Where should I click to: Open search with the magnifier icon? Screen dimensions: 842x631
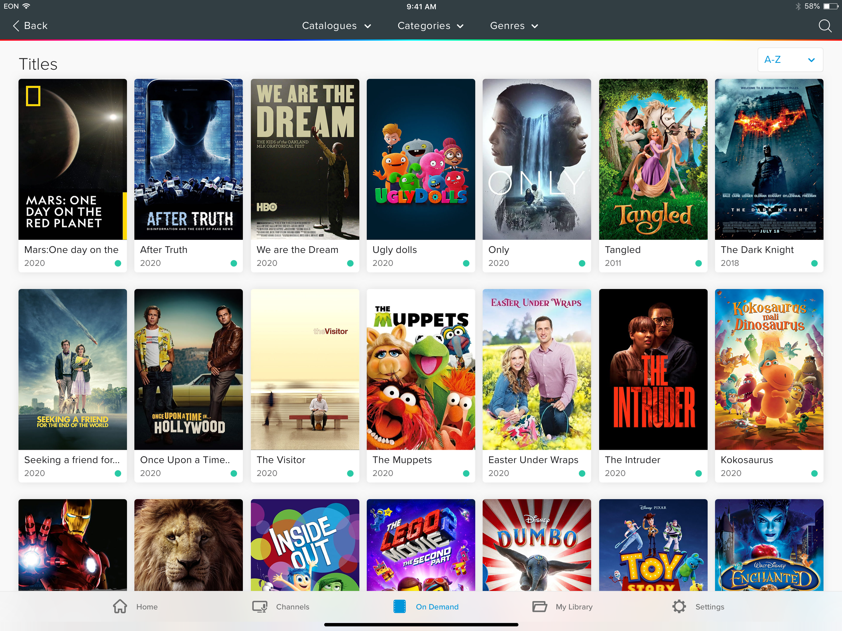[x=824, y=26]
